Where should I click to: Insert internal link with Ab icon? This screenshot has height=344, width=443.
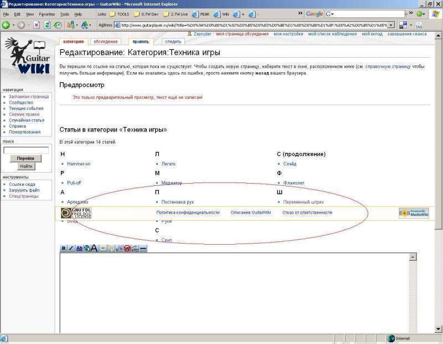click(x=79, y=249)
